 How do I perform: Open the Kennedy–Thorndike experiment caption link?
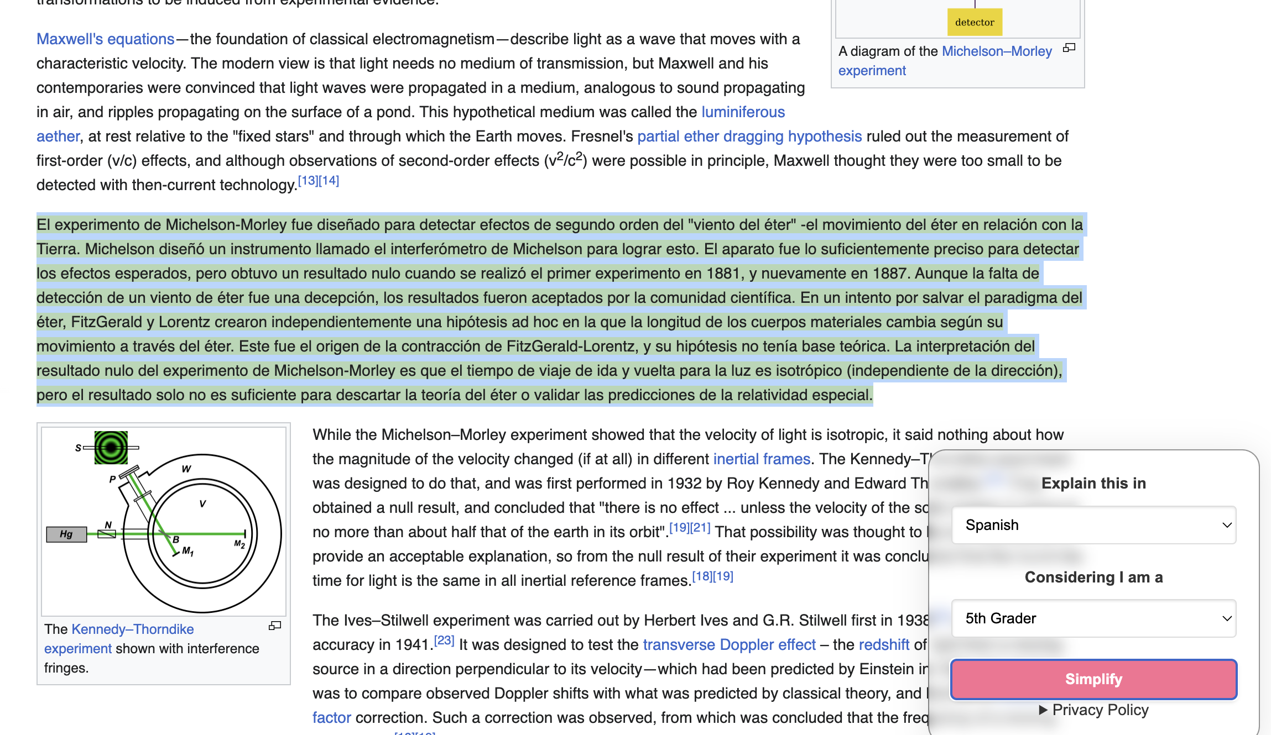132,629
